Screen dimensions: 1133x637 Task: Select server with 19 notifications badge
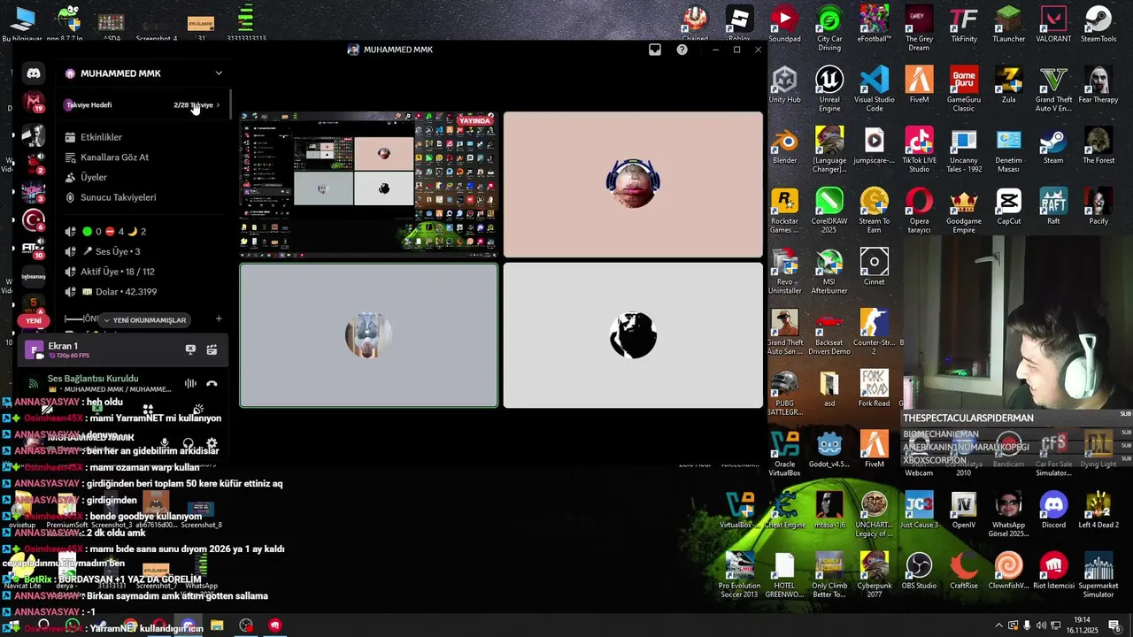(34, 104)
